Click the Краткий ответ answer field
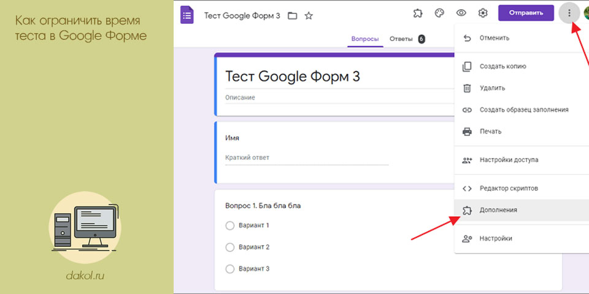The width and height of the screenshot is (589, 294). (307, 158)
